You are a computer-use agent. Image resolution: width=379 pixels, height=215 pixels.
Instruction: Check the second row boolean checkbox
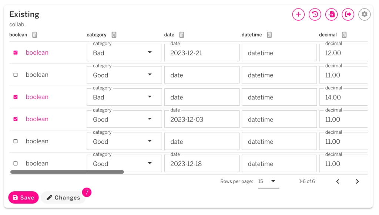coord(16,75)
